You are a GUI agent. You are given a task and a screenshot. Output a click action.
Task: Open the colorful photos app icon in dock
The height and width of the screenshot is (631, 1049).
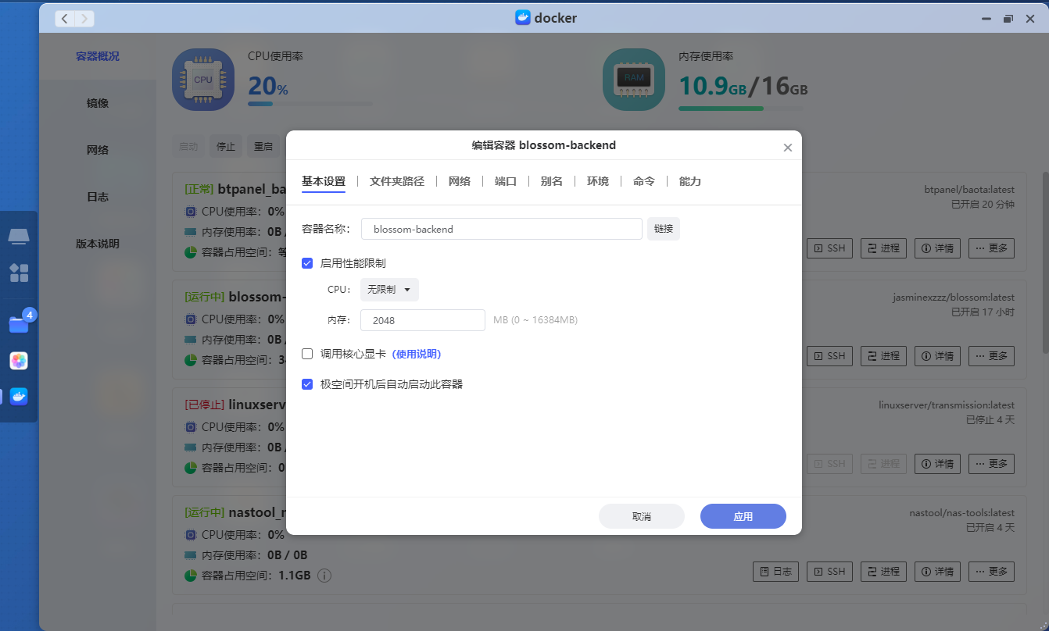[x=19, y=361]
